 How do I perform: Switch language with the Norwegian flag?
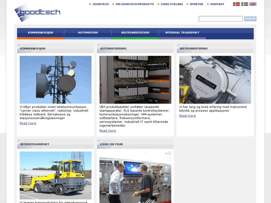(x=236, y=4)
